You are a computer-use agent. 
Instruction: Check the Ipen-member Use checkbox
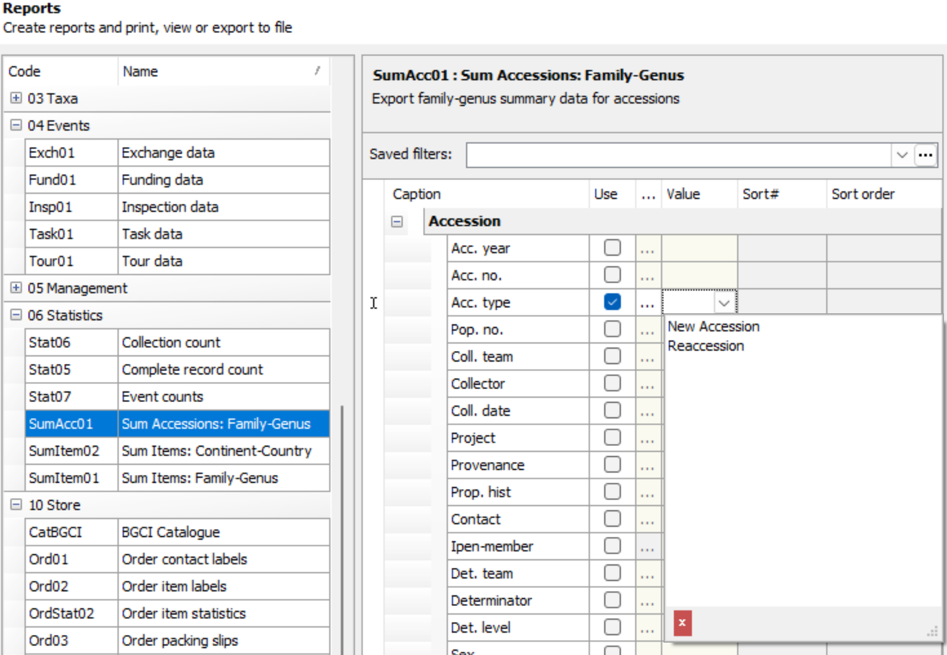[612, 546]
